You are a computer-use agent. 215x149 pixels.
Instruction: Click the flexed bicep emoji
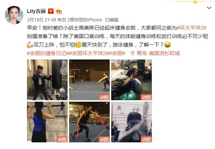pyautogui.click(x=30, y=45)
